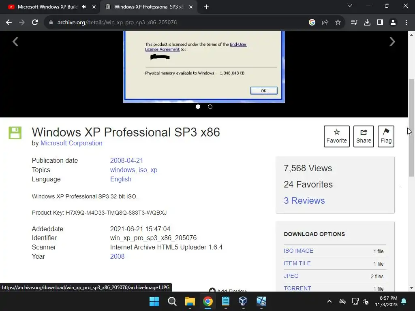The width and height of the screenshot is (415, 311).
Task: Open the media control toolbar icon
Action: point(354,23)
